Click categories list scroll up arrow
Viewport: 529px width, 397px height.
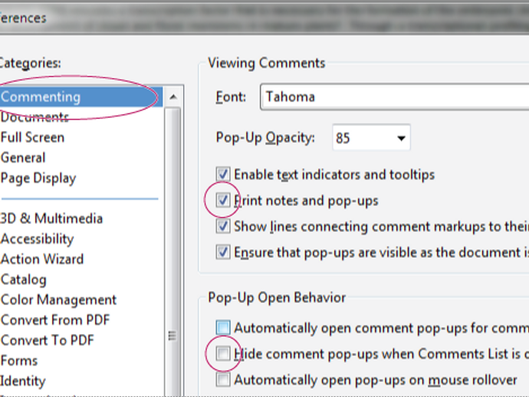pos(173,97)
